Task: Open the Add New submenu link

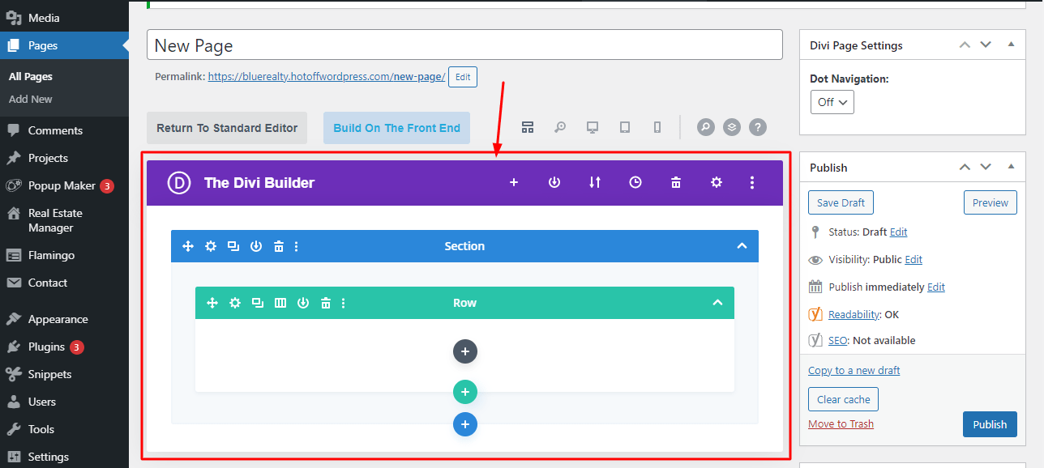Action: coord(31,99)
